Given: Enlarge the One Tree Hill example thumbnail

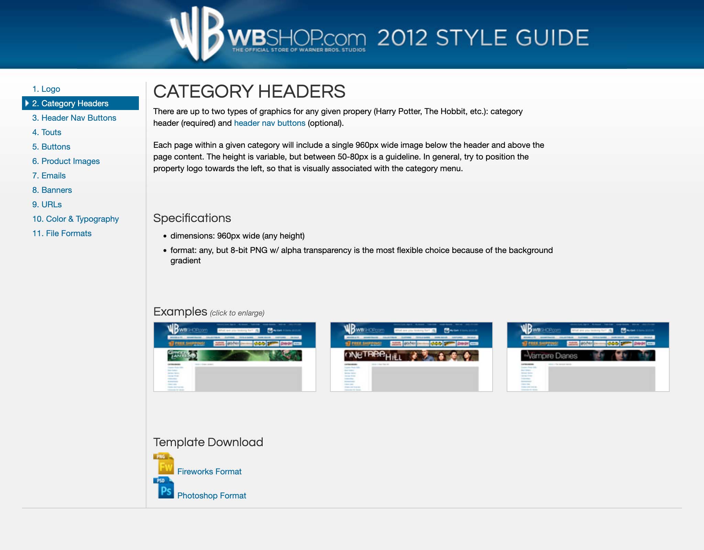Looking at the screenshot, I should [411, 357].
